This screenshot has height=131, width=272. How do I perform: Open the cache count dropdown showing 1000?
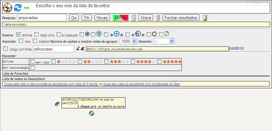click(128, 41)
